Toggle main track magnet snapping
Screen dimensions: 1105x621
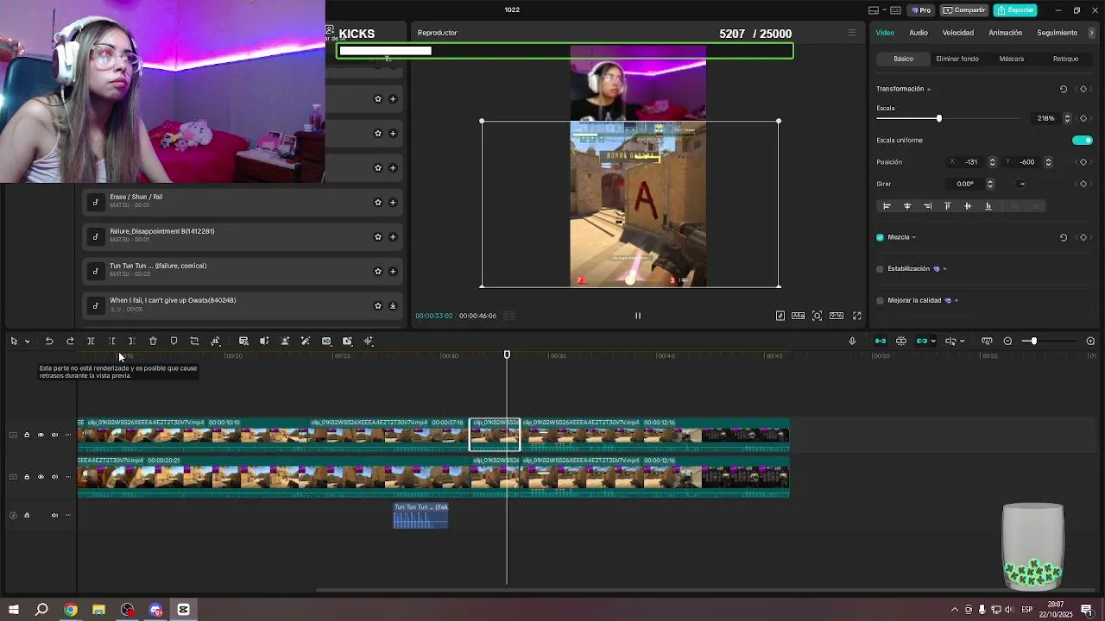coord(881,342)
